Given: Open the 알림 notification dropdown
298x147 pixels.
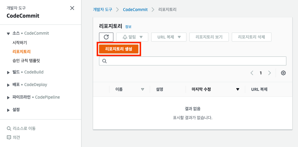Looking at the screenshot, I should click(x=132, y=37).
